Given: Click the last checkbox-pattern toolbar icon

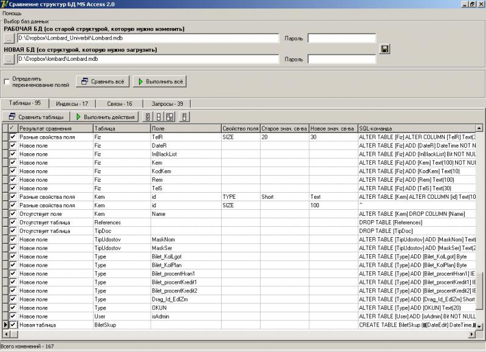Looking at the screenshot, I should [x=185, y=117].
